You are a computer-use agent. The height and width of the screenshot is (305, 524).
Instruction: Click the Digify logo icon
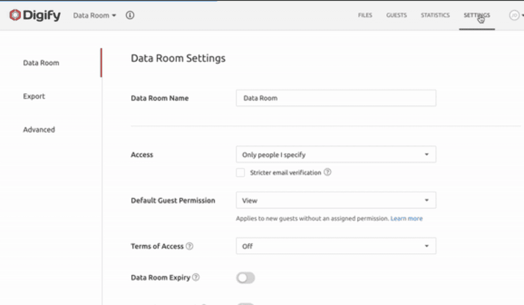[x=15, y=15]
